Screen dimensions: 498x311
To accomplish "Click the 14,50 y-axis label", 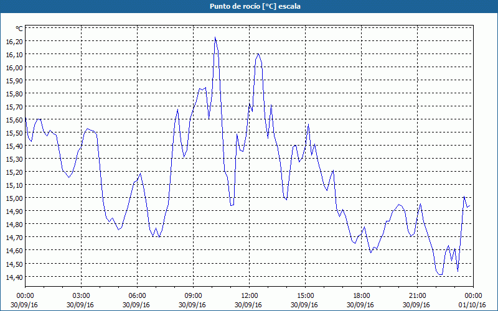I will [x=14, y=264].
